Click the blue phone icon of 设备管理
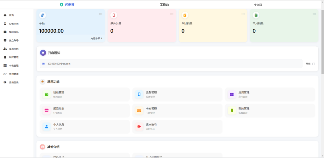324x158 pixels. coord(139,94)
